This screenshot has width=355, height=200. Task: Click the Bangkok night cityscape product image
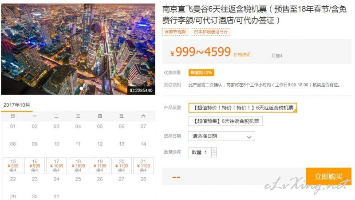[x=78, y=49]
